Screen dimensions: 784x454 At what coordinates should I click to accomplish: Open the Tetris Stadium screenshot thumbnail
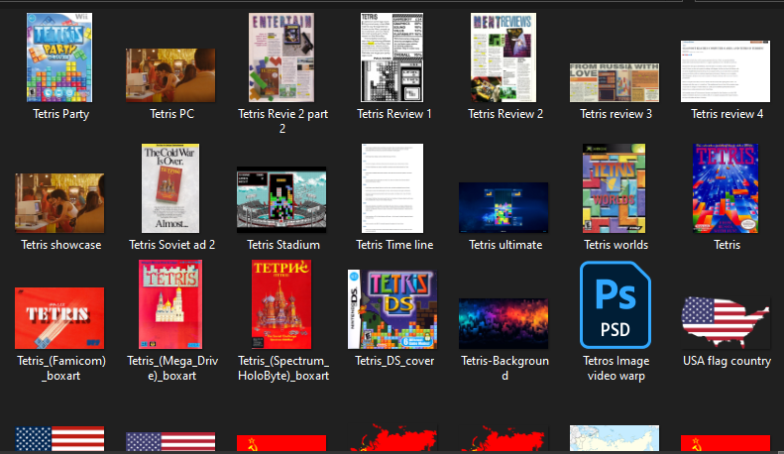(281, 199)
